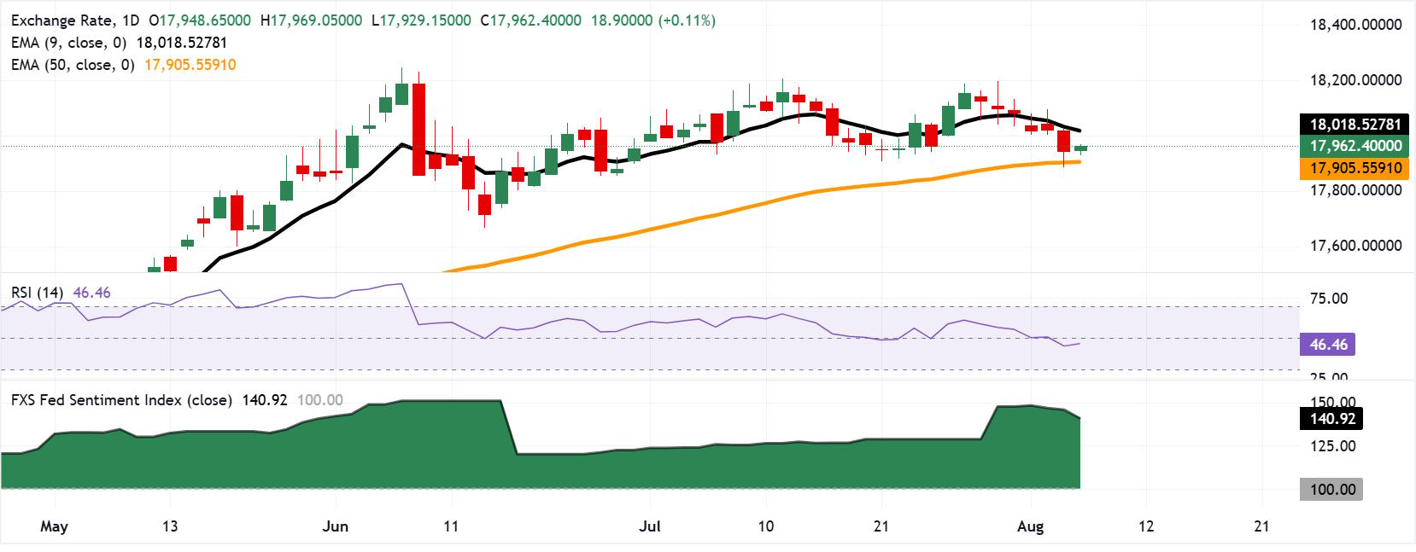
Task: Click the Jul label on time axis
Action: tap(650, 526)
